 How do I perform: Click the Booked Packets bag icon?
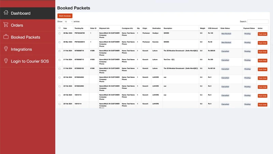pyautogui.click(x=6, y=37)
